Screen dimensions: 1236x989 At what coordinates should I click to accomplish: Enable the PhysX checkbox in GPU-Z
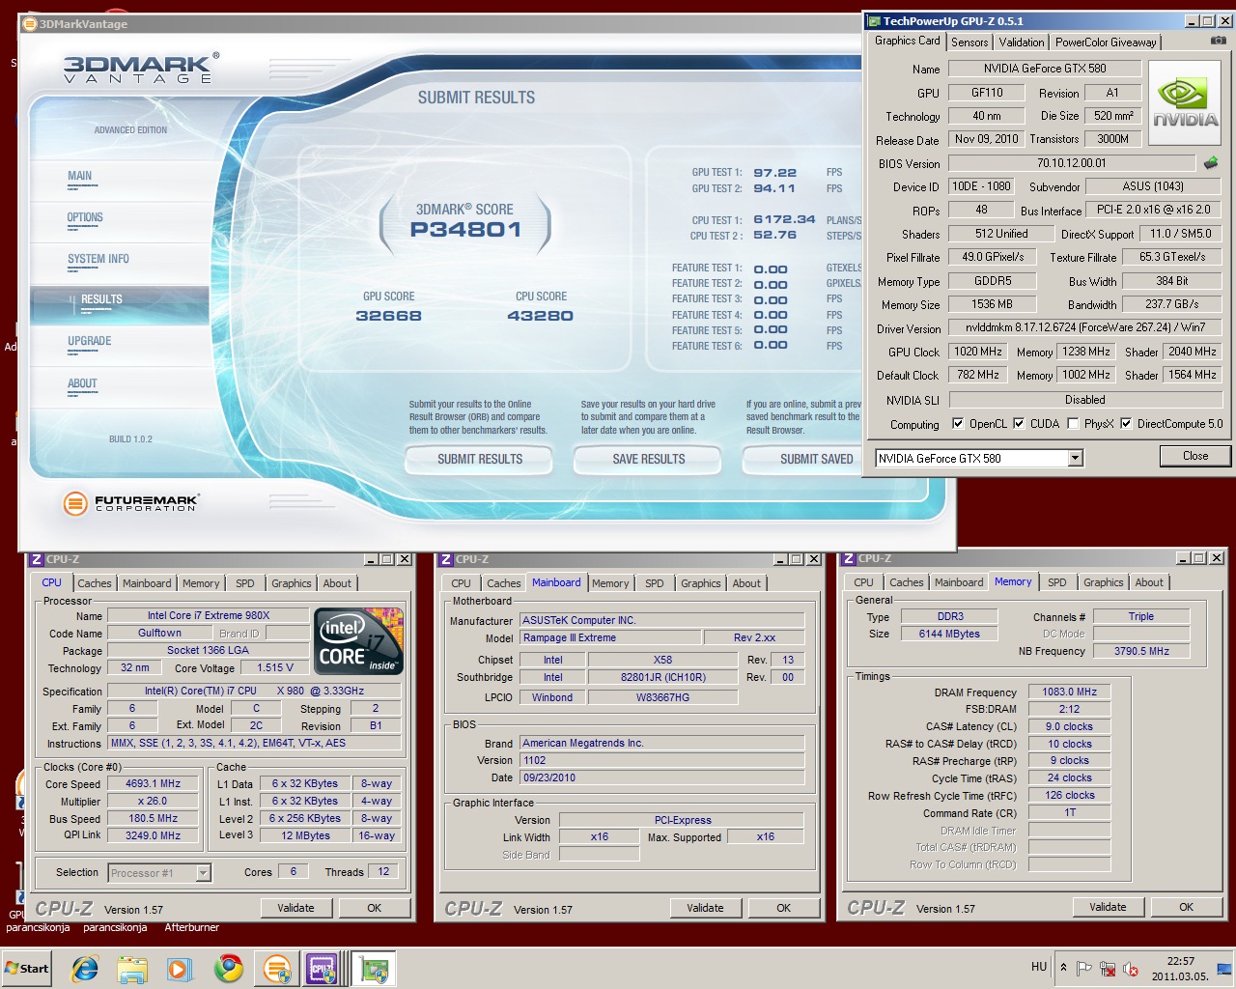tap(1073, 423)
